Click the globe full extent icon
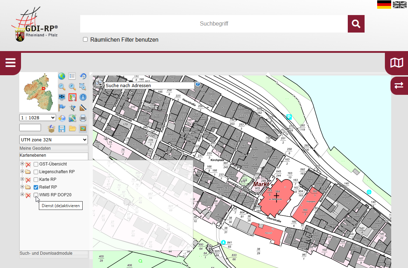 (62, 76)
